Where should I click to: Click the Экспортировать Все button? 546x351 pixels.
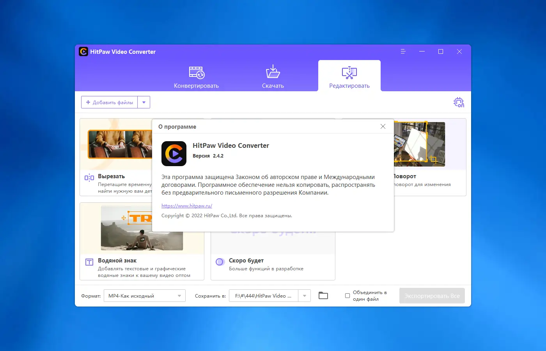pyautogui.click(x=432, y=296)
